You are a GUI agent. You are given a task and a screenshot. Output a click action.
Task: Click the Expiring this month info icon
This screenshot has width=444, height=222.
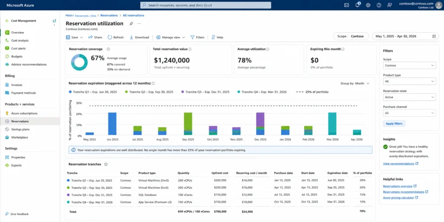343,49
